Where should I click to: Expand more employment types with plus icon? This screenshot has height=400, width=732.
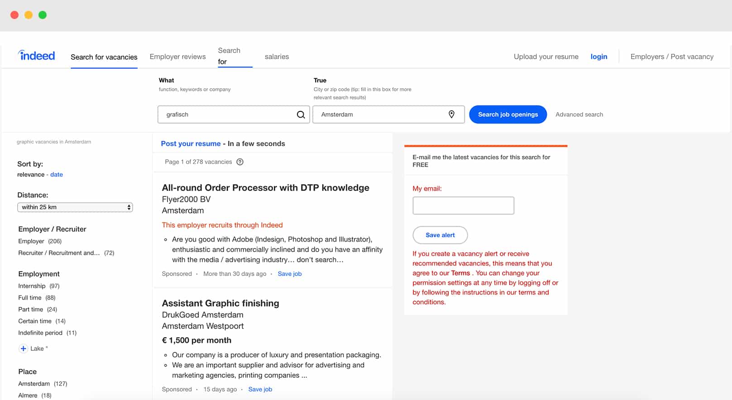(x=23, y=348)
